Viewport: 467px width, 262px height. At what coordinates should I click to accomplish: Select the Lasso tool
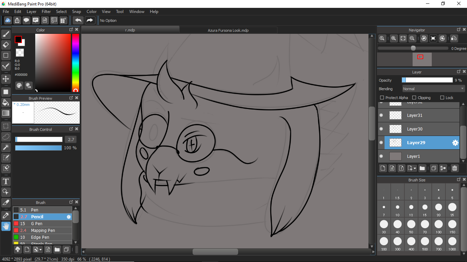(x=6, y=137)
